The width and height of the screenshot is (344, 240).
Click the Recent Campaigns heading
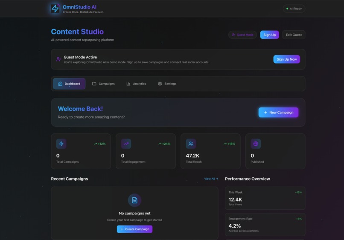pos(70,179)
